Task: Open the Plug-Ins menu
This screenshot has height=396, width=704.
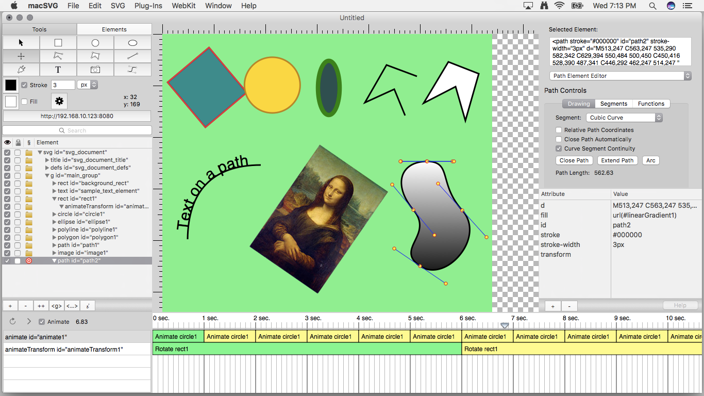Action: (148, 6)
